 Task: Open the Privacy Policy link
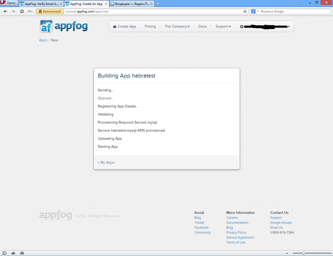pos(236,232)
